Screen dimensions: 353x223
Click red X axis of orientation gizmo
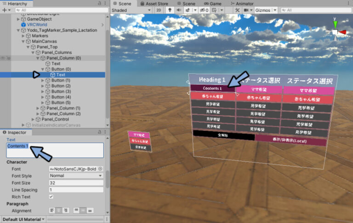342,32
